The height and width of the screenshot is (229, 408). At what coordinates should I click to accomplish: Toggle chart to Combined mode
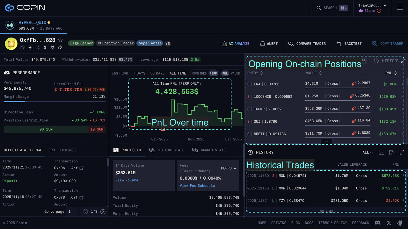point(199,73)
